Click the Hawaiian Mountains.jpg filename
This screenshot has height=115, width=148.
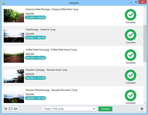pos(37,90)
